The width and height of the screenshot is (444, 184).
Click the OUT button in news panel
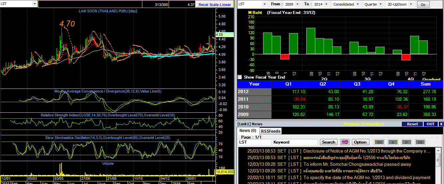[431, 124]
